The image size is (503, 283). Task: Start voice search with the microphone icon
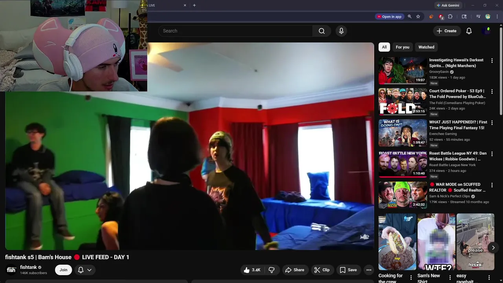[341, 31]
